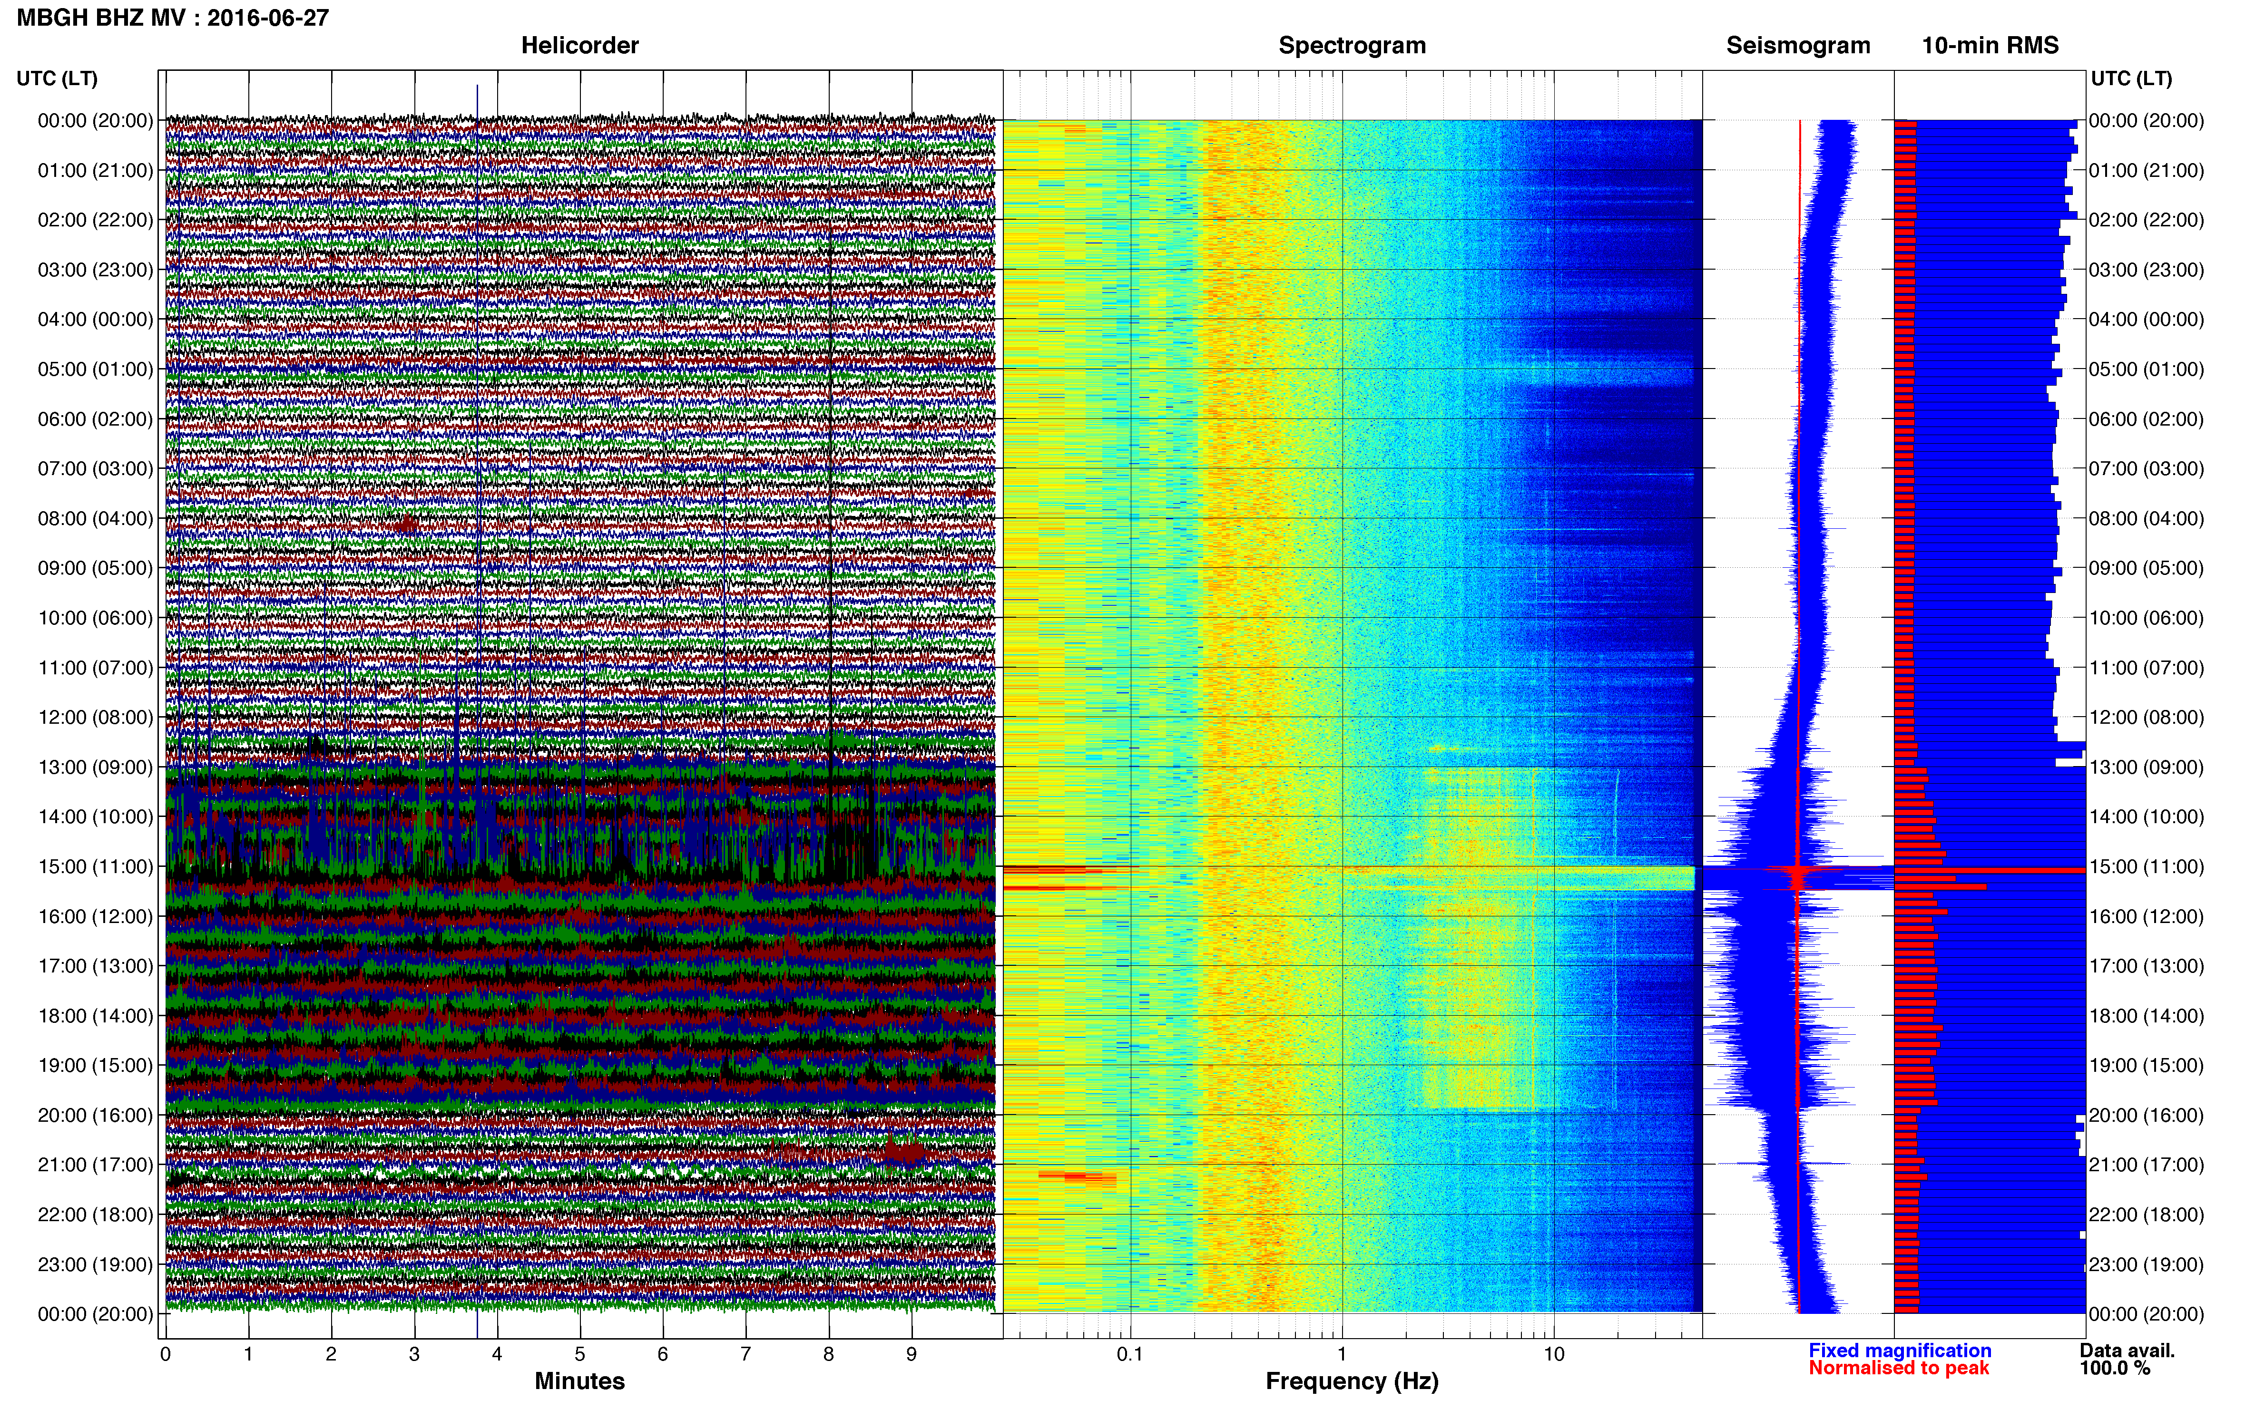Image resolution: width=2255 pixels, height=1409 pixels.
Task: Click the 20:00 (16:00) label beside the RMS panel
Action: tap(2146, 1116)
